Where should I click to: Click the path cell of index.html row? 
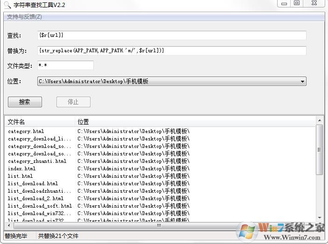(x=133, y=168)
